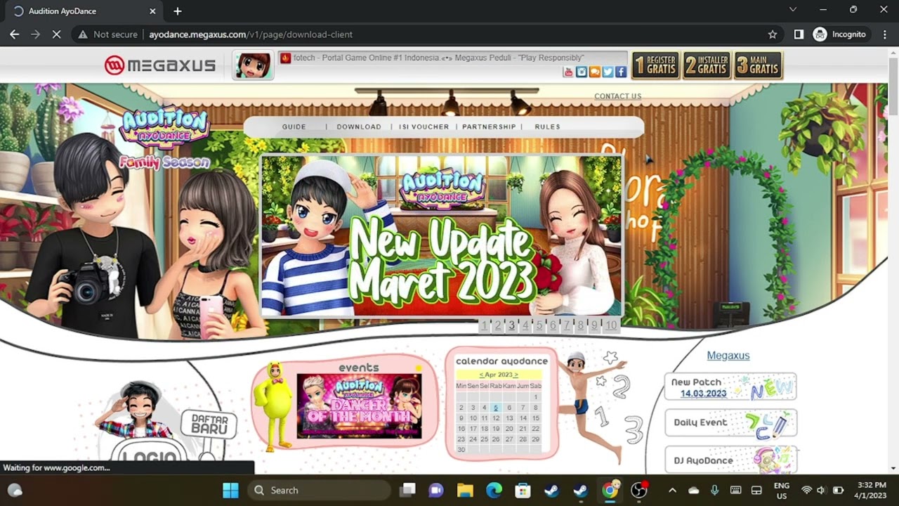Open the Partnership menu item
This screenshot has width=899, height=506.
pyautogui.click(x=489, y=126)
